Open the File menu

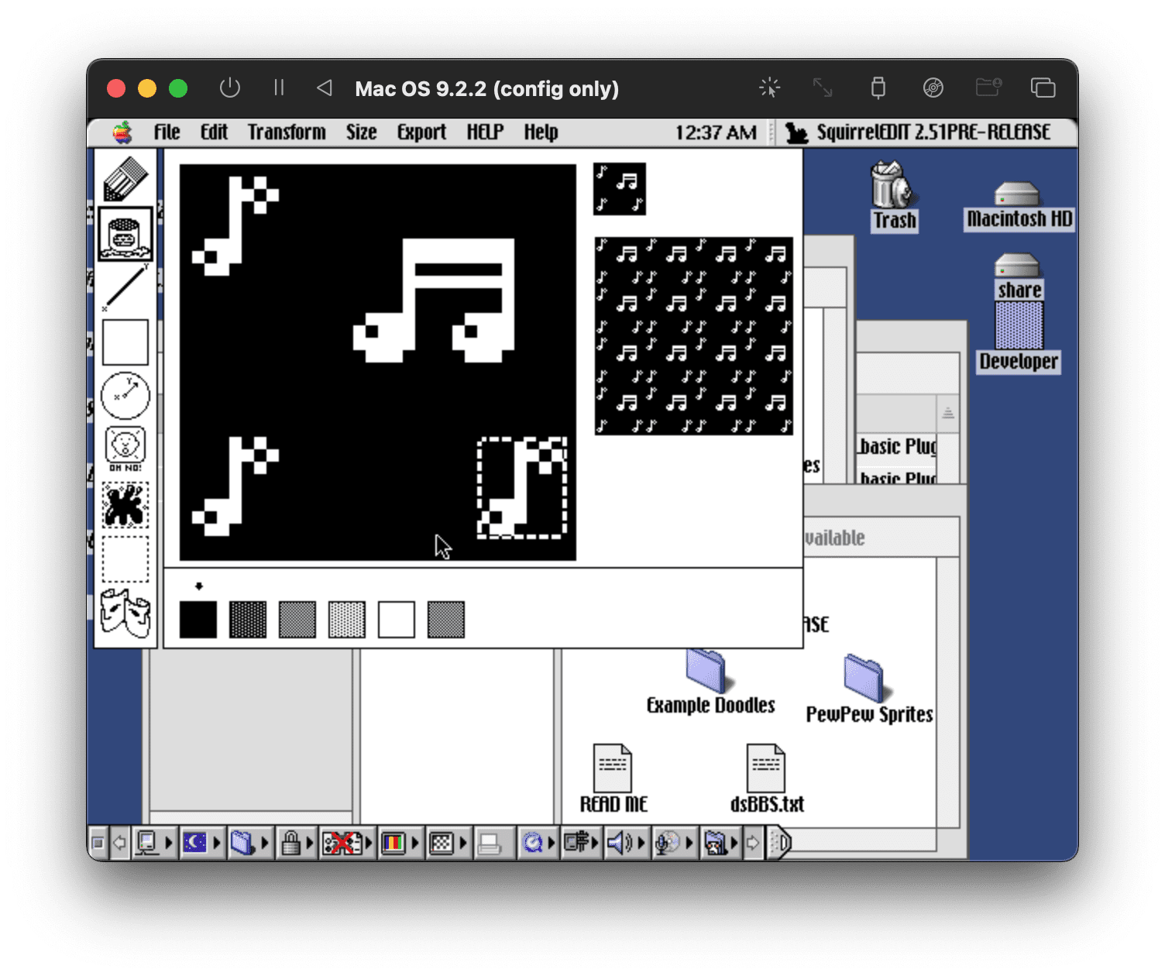[x=167, y=132]
